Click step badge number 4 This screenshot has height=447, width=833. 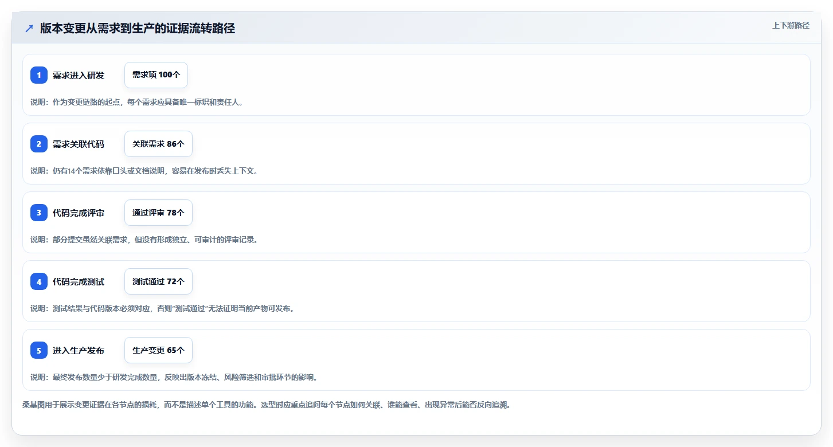[x=39, y=281]
